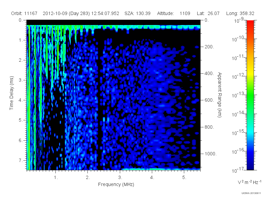Click the red top of the color bar
Image resolution: width=267 pixels, height=200 pixels.
(x=250, y=26)
